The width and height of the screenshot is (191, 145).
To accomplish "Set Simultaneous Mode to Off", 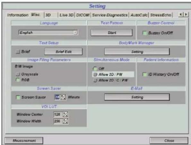I will (95, 69).
